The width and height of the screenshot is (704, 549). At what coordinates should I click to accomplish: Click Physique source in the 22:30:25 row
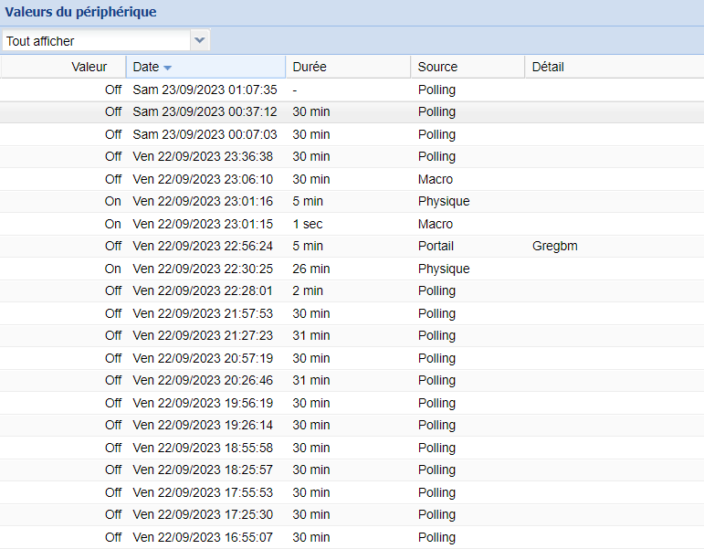click(444, 269)
